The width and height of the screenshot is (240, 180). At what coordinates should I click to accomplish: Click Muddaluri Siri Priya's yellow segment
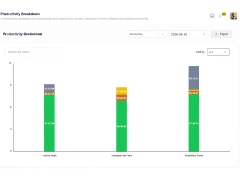121,91
